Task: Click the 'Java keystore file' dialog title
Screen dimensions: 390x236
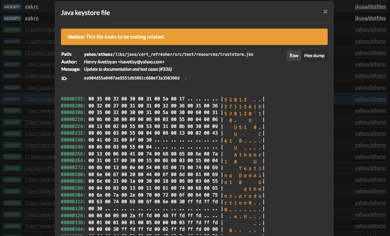Action: [x=85, y=13]
